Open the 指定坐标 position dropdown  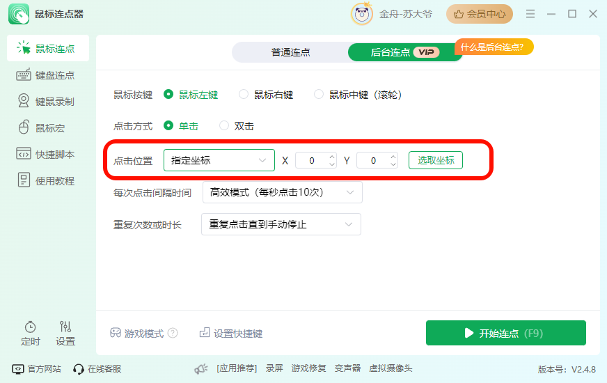[x=219, y=160]
